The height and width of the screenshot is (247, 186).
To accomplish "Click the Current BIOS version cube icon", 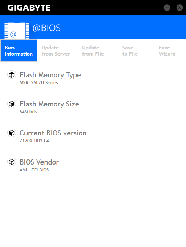I will point(12,133).
